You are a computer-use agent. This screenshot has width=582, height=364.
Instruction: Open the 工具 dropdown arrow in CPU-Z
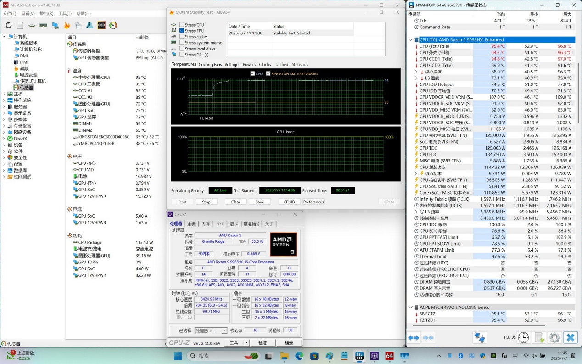246,343
